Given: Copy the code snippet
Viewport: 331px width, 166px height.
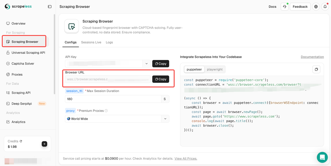Looking at the screenshot, I should pos(316,69).
